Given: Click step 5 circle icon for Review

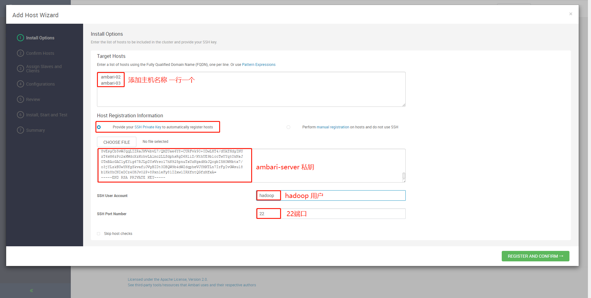Looking at the screenshot, I should click(x=20, y=99).
